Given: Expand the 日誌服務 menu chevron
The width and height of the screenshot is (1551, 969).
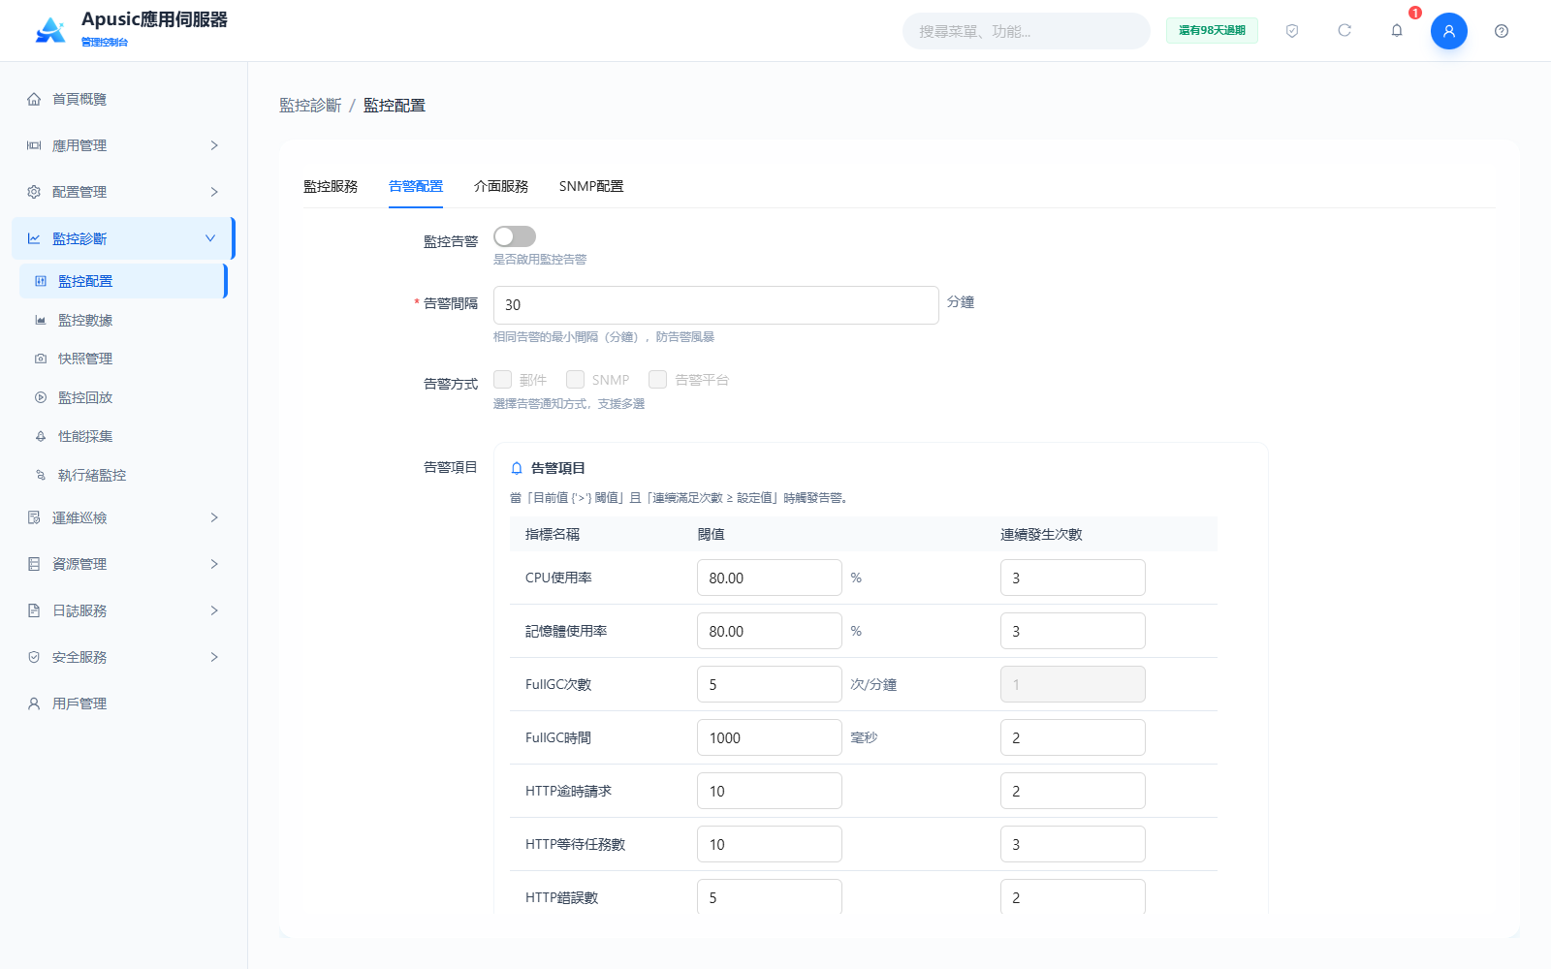Looking at the screenshot, I should tap(214, 610).
